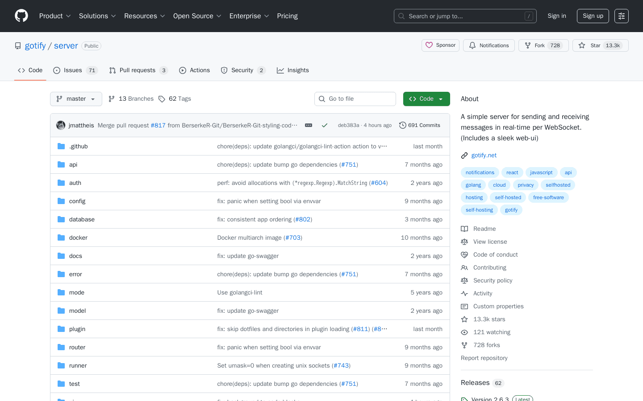
Task: Click the Fork icon for gotify/server
Action: click(528, 45)
